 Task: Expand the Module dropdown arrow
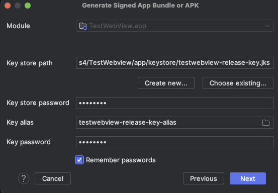267,26
